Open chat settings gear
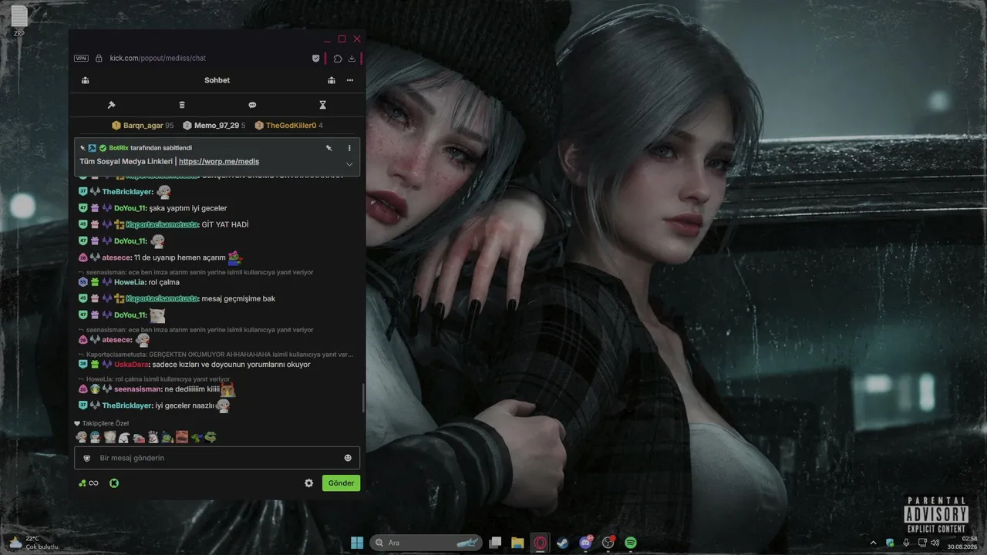Viewport: 987px width, 555px height. click(309, 483)
